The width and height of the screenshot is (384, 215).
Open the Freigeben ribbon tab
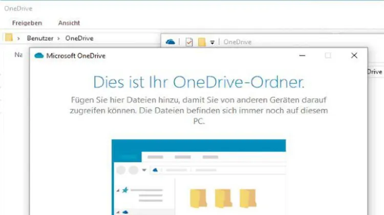27,23
